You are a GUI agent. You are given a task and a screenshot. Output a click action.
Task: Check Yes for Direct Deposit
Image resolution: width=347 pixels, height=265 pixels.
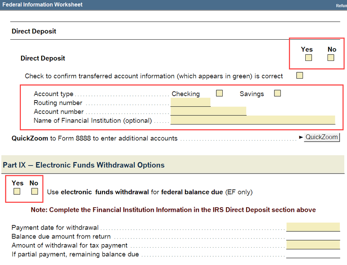click(x=308, y=58)
